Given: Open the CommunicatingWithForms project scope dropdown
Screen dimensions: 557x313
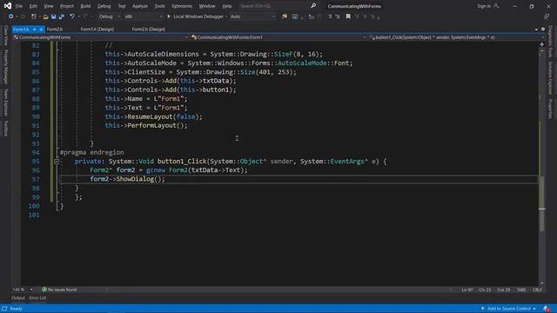Looking at the screenshot, I should click(x=100, y=37).
